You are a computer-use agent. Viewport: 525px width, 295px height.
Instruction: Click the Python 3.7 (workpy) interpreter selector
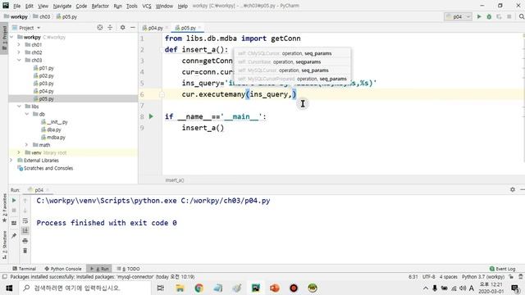(x=483, y=277)
